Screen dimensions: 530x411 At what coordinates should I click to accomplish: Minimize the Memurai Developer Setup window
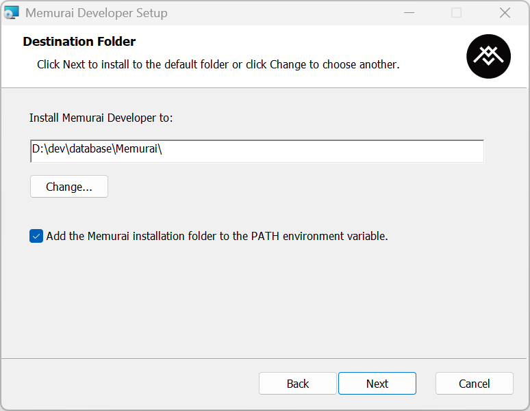pyautogui.click(x=409, y=13)
